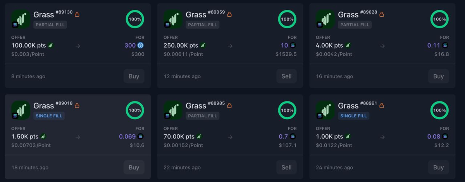Buy the Grass #89018 single fill offer
Viewport: 465px width, 182px height.
pos(134,167)
